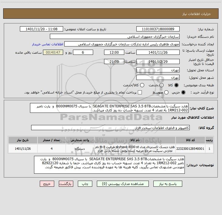The height and width of the screenshot is (215, 222).
Task: Click the تعداد / مقدار column header
Action: click(52, 140)
